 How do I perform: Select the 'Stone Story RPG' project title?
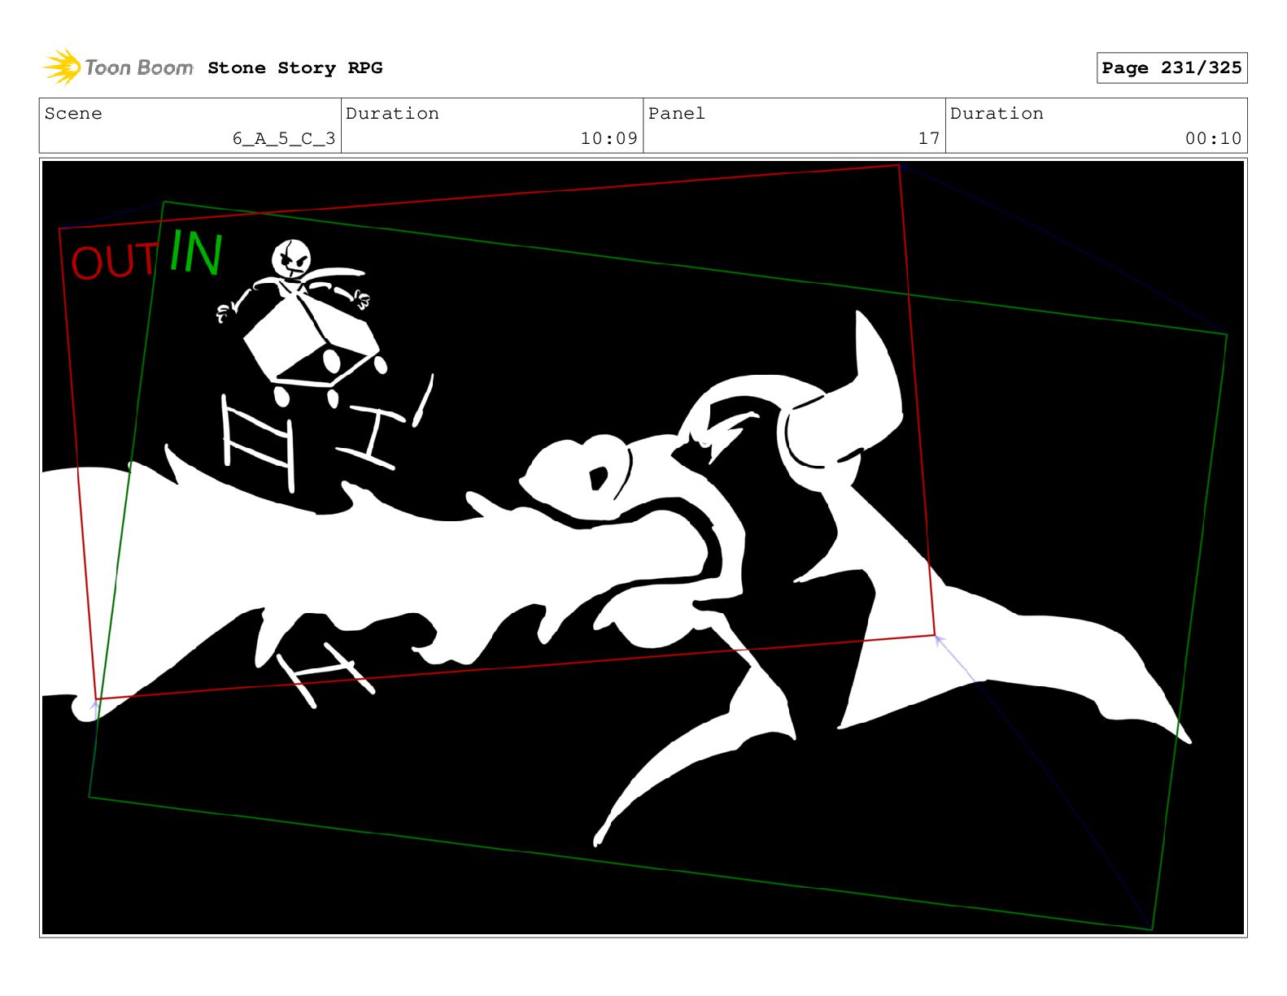[294, 68]
